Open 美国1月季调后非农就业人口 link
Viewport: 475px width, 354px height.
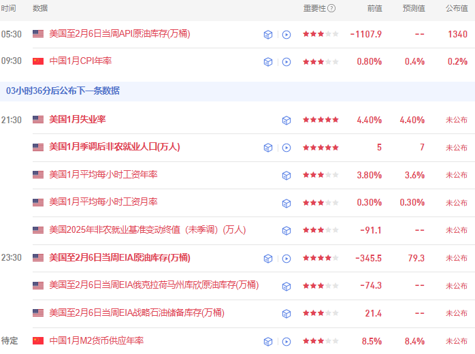(114, 147)
